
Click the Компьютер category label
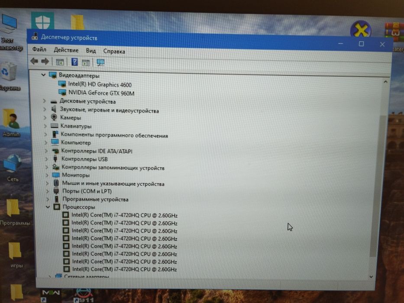pyautogui.click(x=76, y=142)
